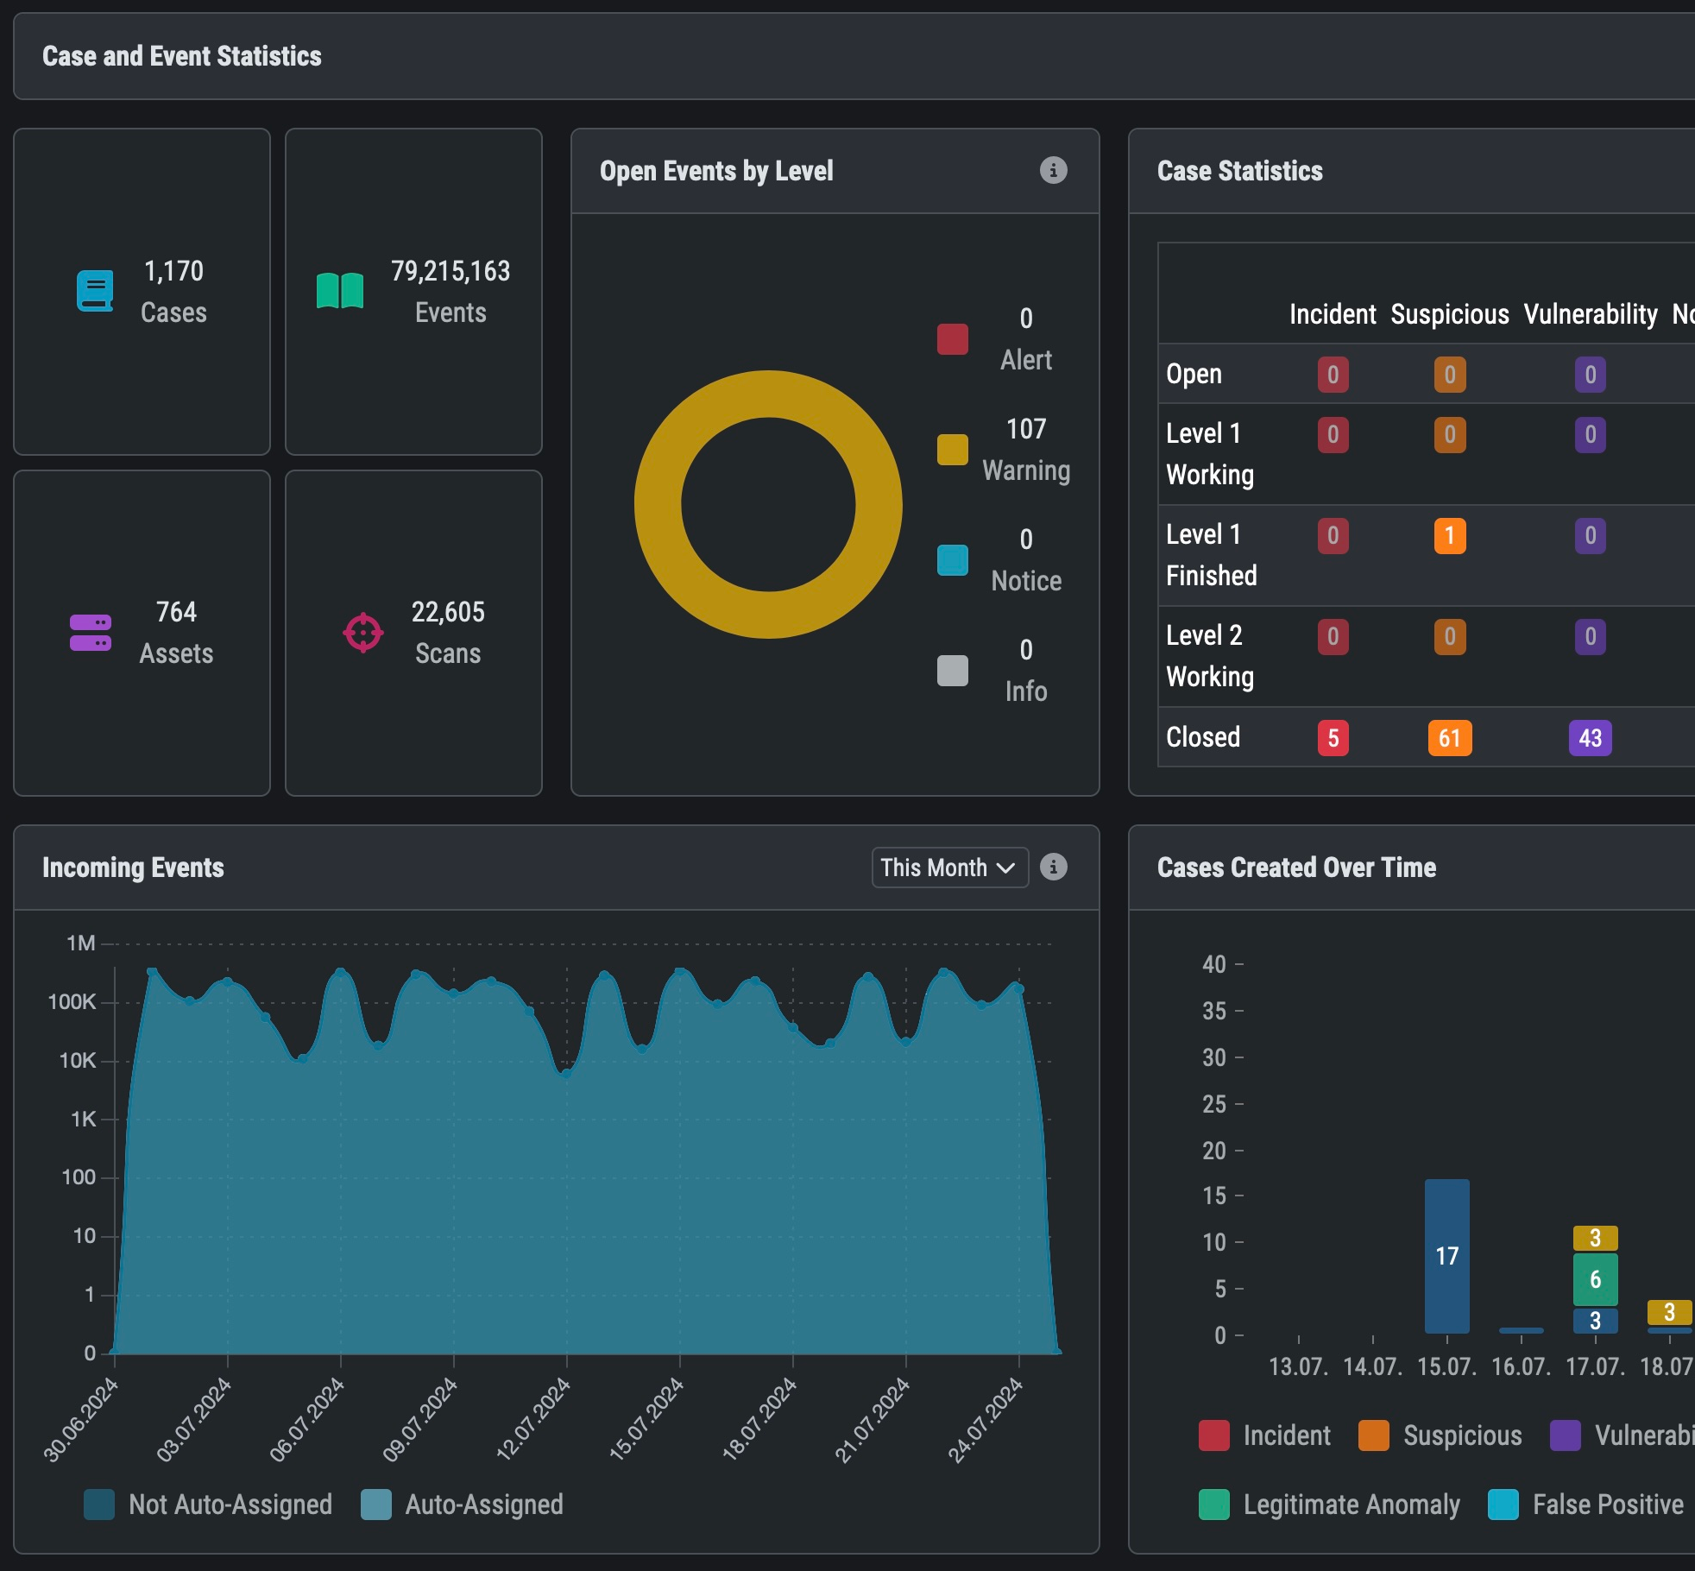Click the blue Cases book icon

(95, 291)
